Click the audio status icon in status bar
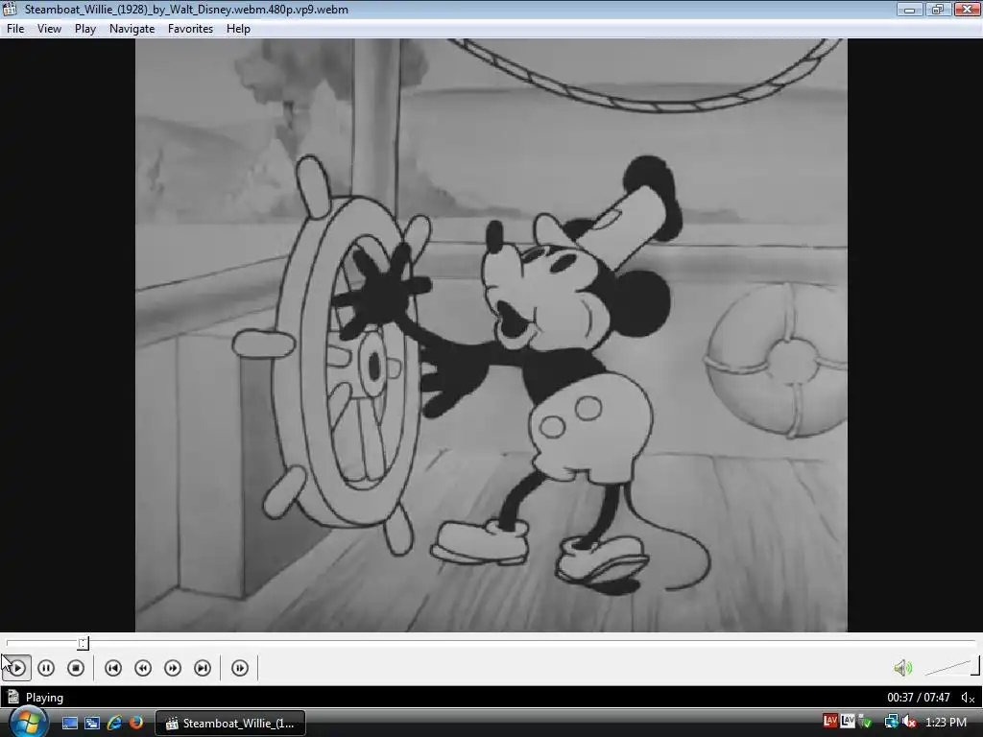 (968, 698)
